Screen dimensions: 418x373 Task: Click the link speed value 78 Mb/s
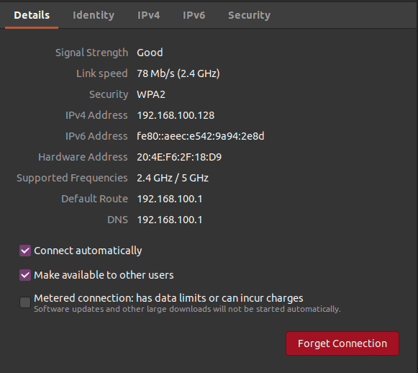pyautogui.click(x=178, y=73)
